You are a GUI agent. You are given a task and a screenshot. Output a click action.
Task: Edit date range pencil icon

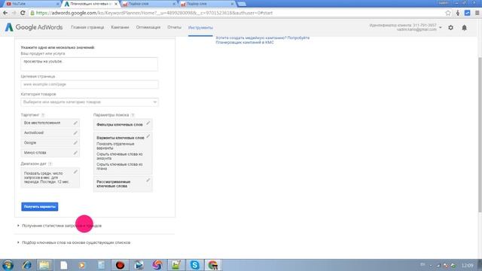(75, 172)
